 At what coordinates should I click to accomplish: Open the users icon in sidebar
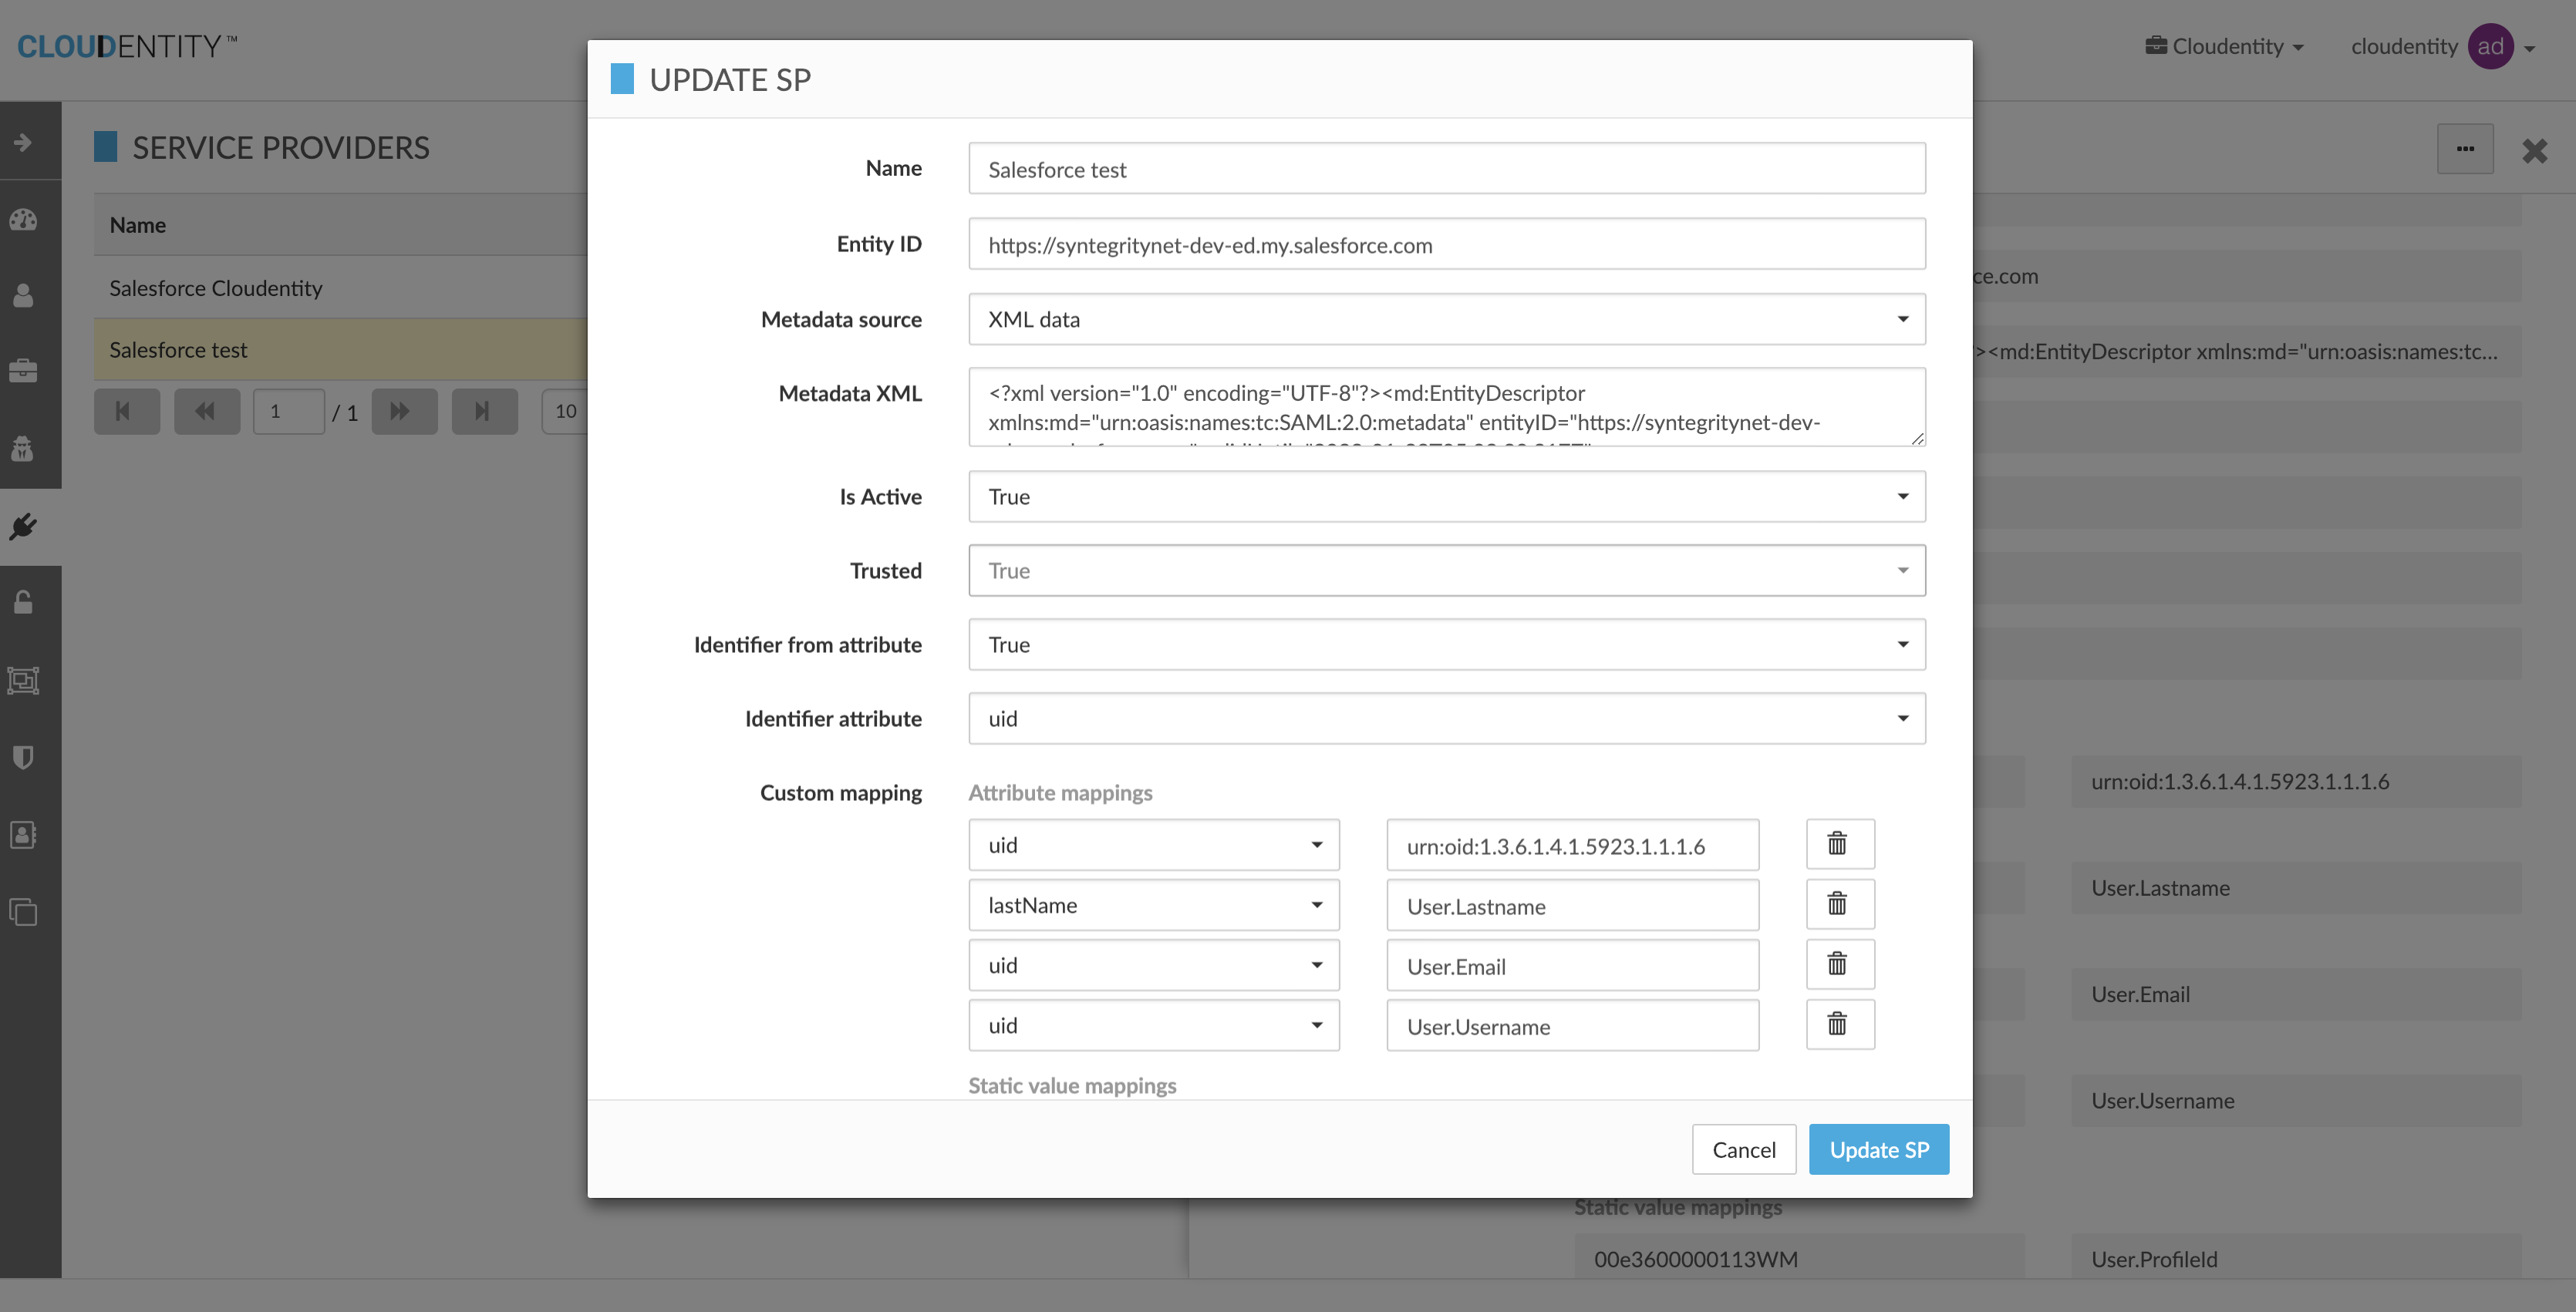[24, 296]
